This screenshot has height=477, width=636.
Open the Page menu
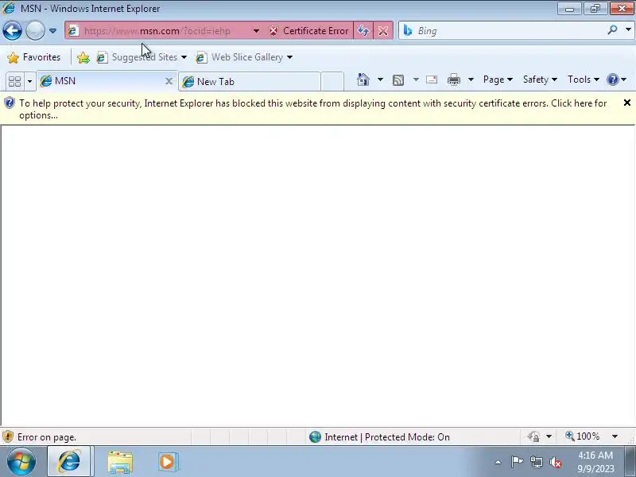click(x=498, y=79)
